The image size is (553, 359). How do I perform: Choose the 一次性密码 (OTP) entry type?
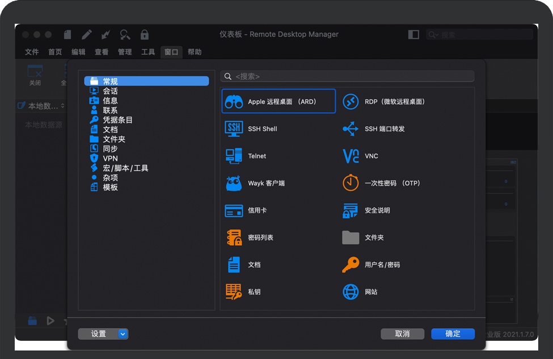[391, 183]
